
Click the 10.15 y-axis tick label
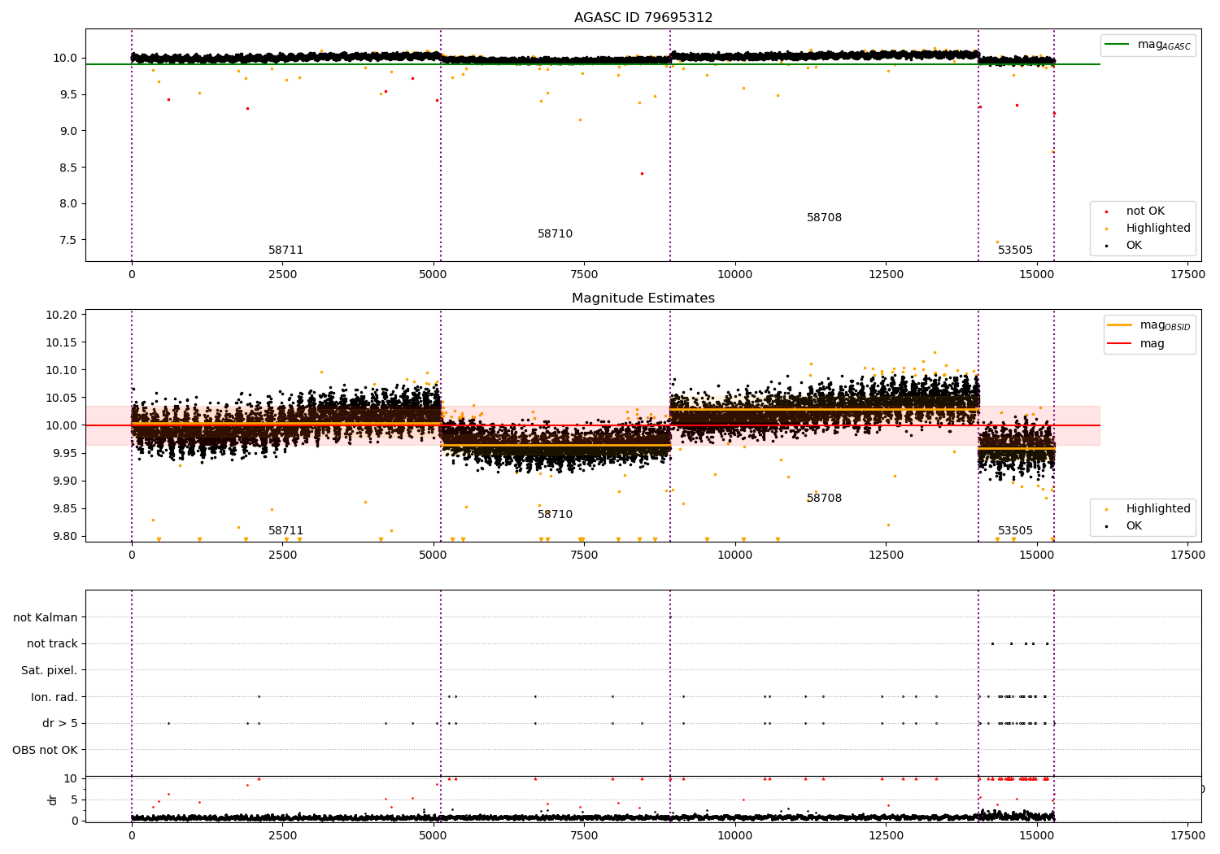61,342
